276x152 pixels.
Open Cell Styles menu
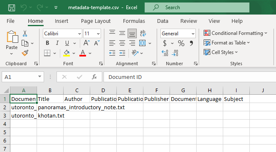click(x=221, y=52)
